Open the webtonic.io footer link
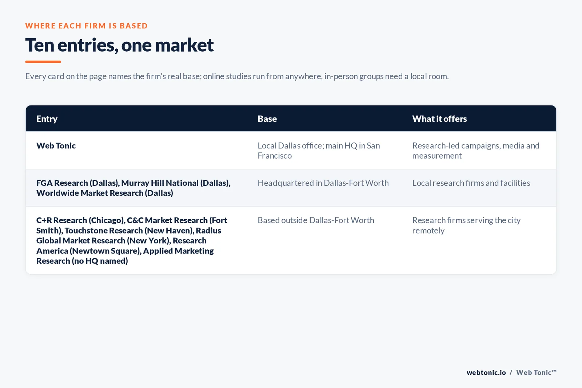 (x=486, y=372)
